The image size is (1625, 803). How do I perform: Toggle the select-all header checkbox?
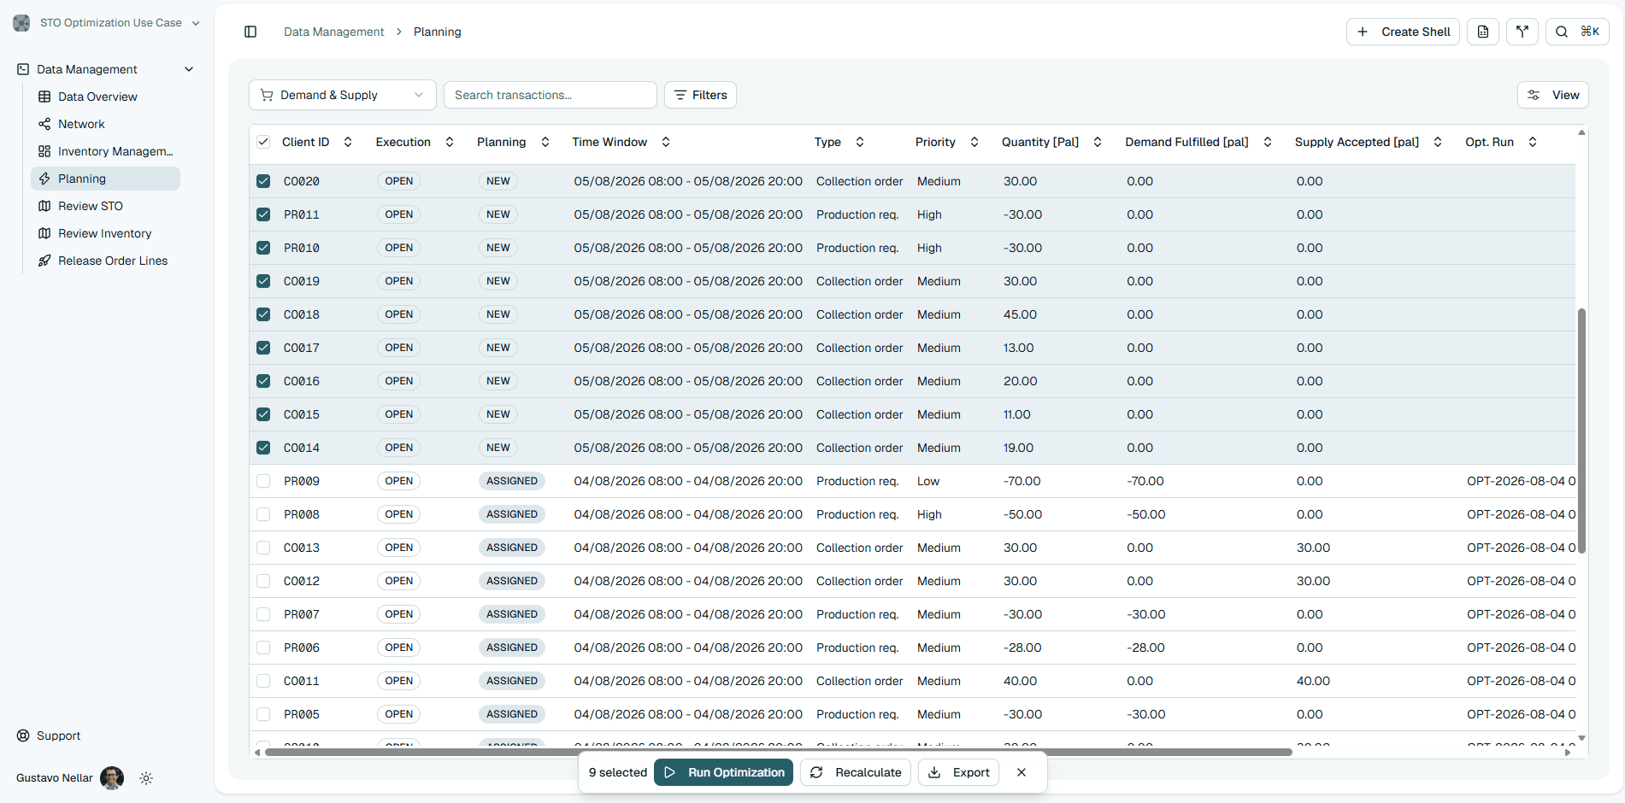[x=263, y=142]
